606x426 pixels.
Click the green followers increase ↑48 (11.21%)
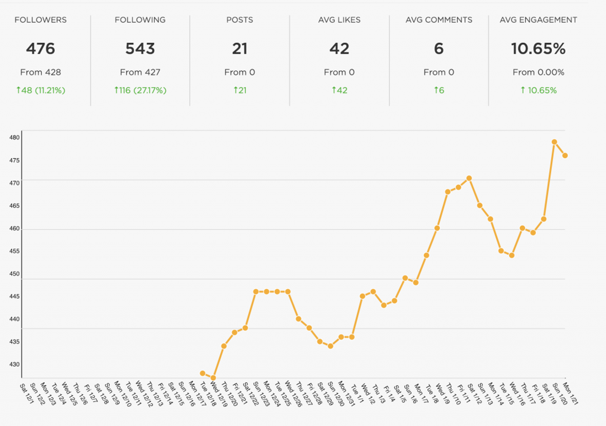(x=41, y=90)
